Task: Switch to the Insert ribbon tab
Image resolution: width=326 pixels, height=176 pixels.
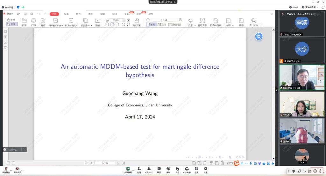Action: (x=78, y=14)
